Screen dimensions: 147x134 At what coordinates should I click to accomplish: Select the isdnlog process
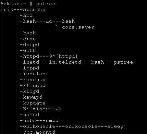click(34, 74)
